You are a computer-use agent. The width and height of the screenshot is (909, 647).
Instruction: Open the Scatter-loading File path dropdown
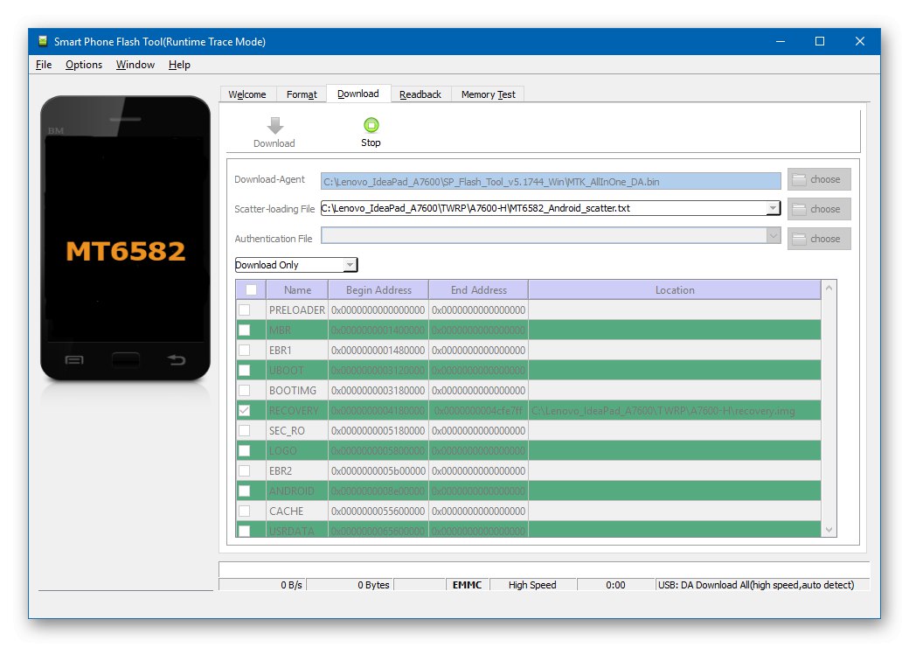773,208
